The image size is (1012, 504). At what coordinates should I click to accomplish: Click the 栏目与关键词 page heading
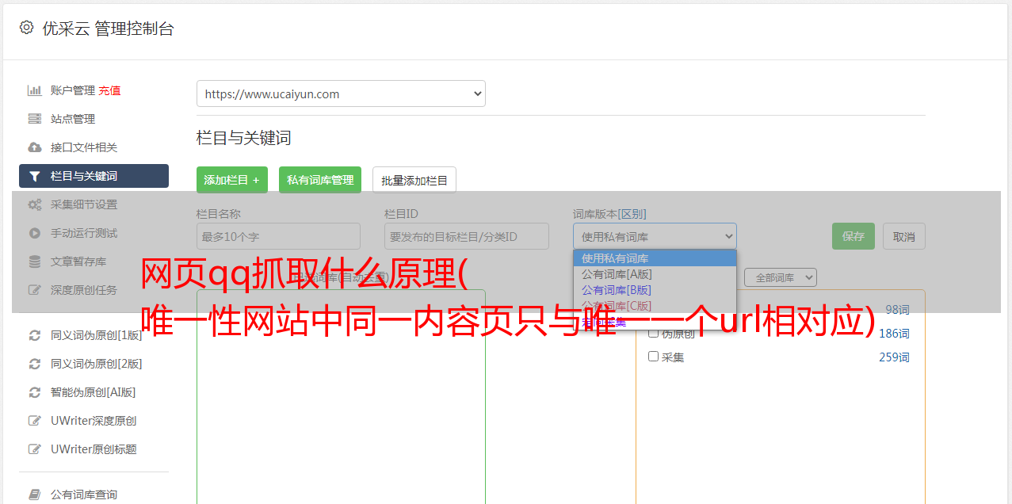click(x=244, y=138)
